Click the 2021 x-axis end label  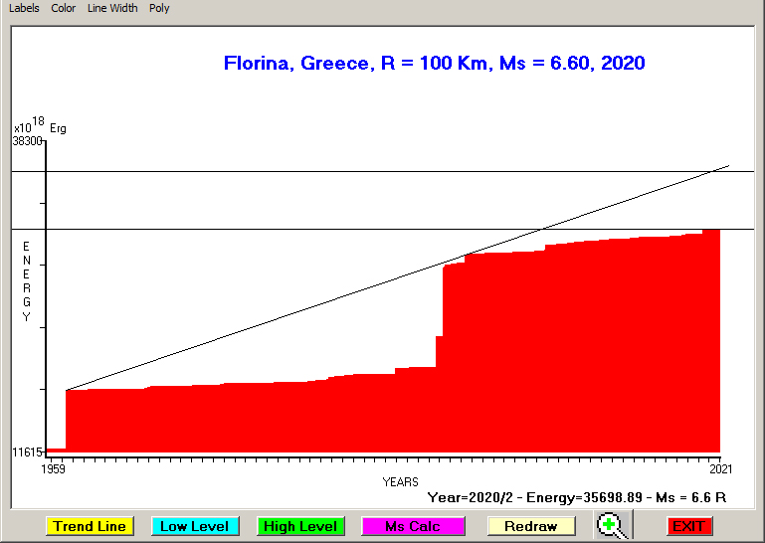pos(720,467)
